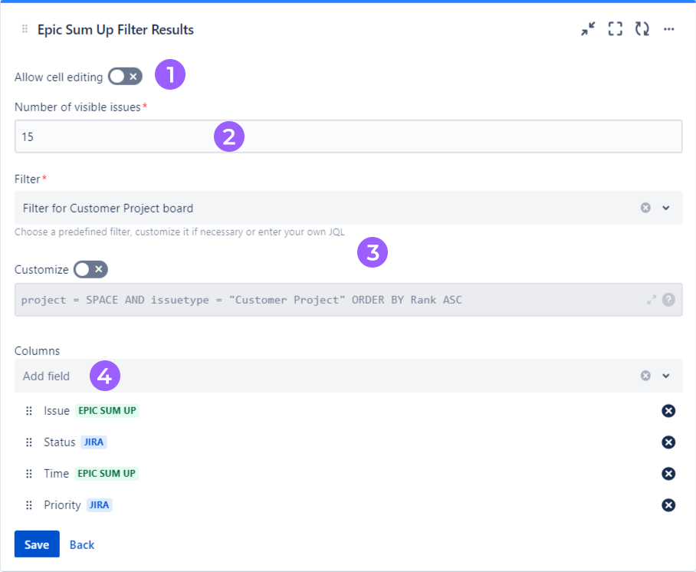Remove the Priority column

pos(668,505)
